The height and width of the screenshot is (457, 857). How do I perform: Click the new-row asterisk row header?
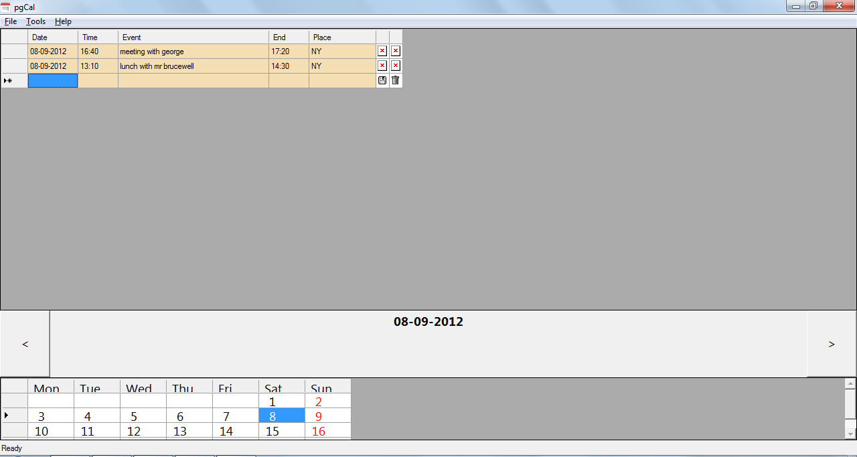(x=14, y=80)
